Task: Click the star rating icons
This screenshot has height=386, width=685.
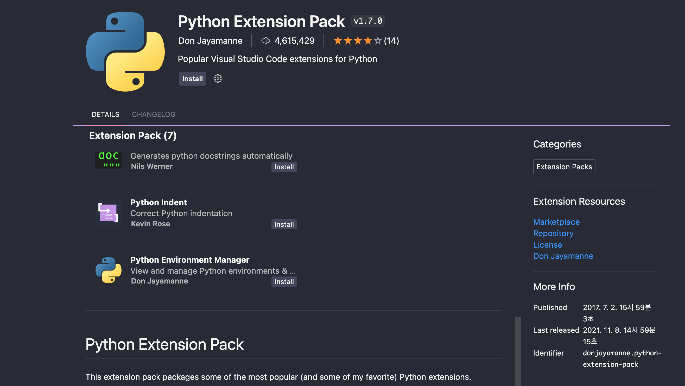Action: click(357, 41)
